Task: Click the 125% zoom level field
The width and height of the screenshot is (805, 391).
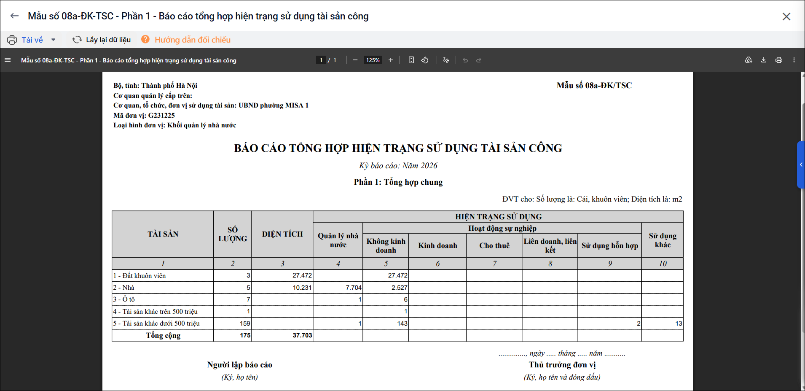Action: (x=373, y=60)
